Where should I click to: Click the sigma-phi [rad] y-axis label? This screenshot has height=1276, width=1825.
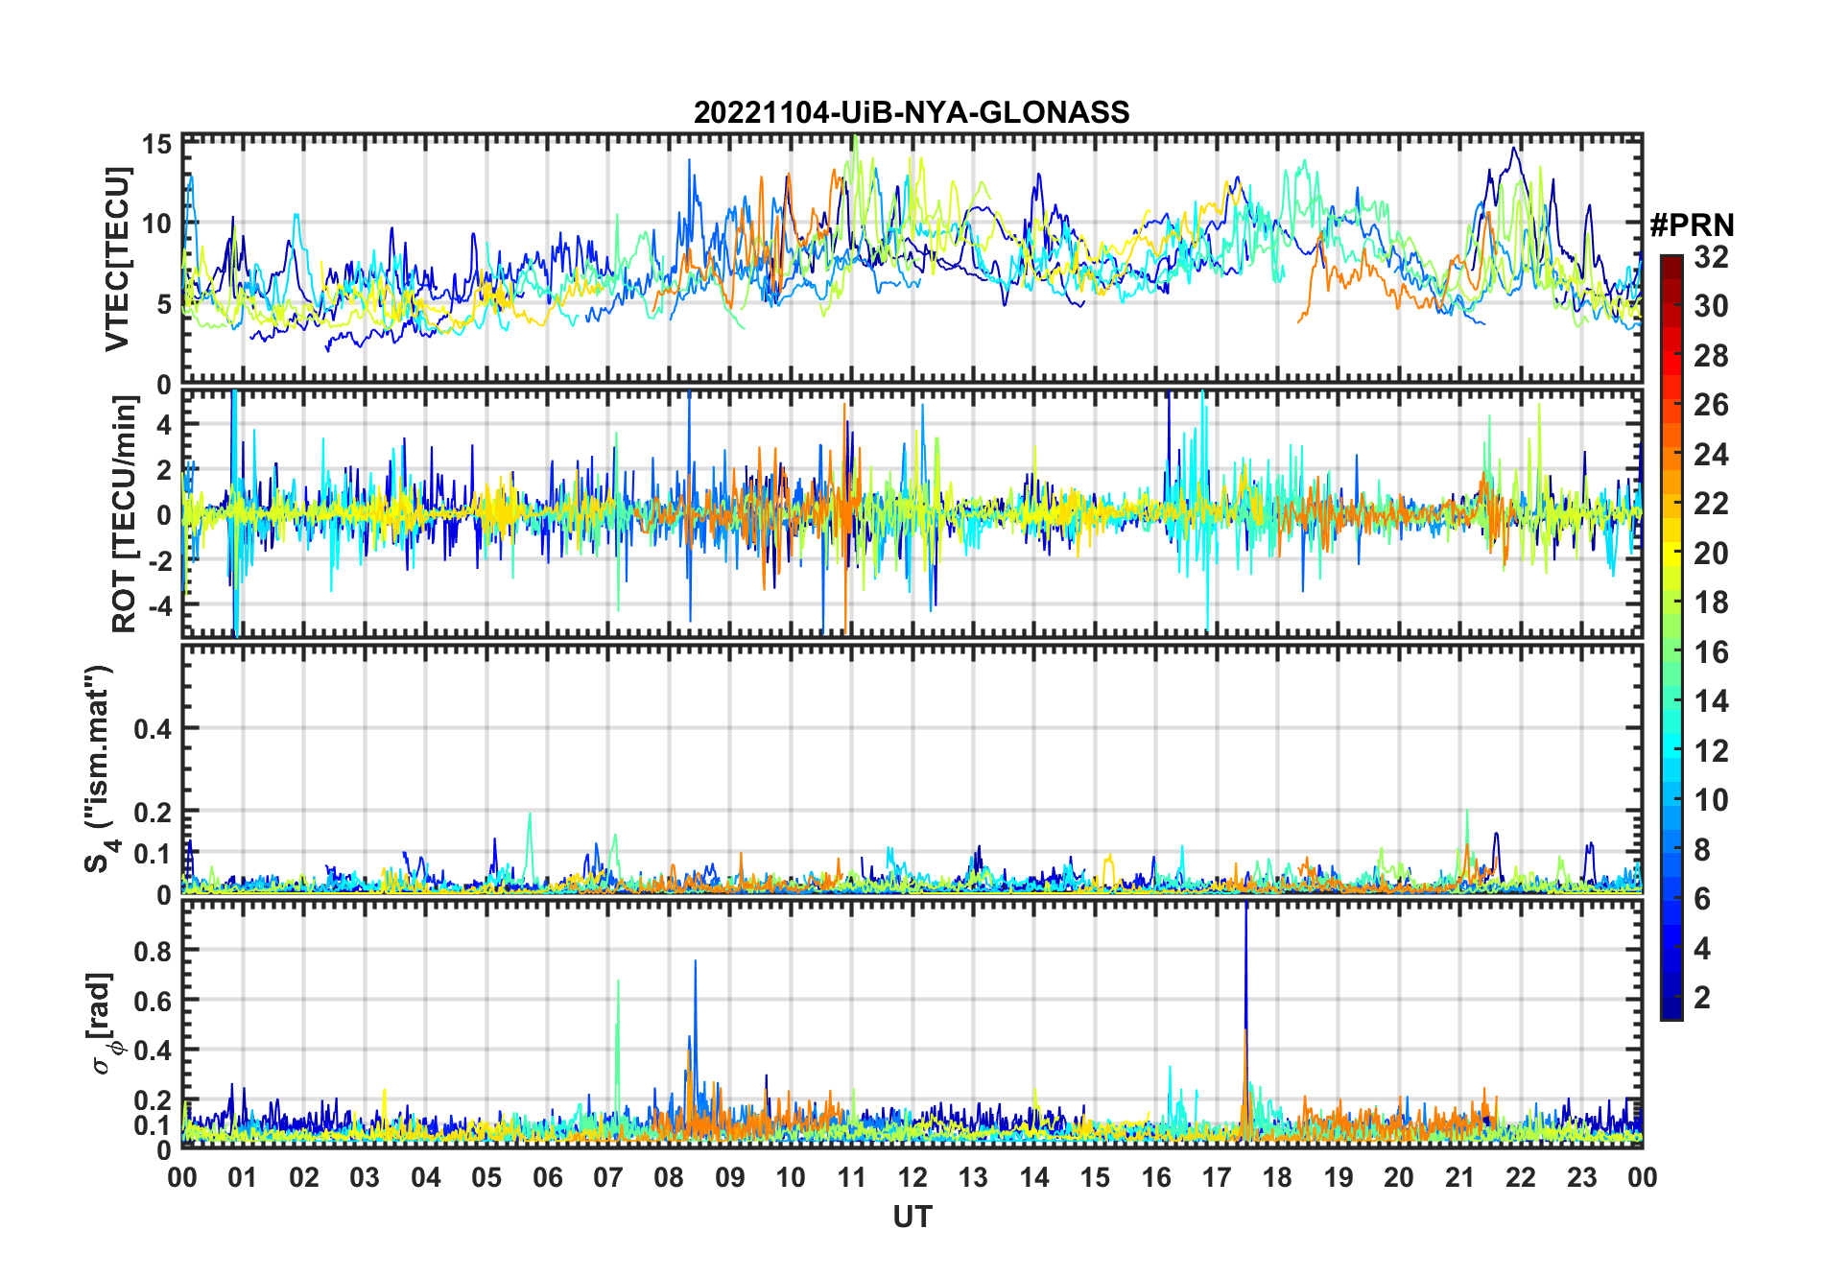pos(104,1023)
